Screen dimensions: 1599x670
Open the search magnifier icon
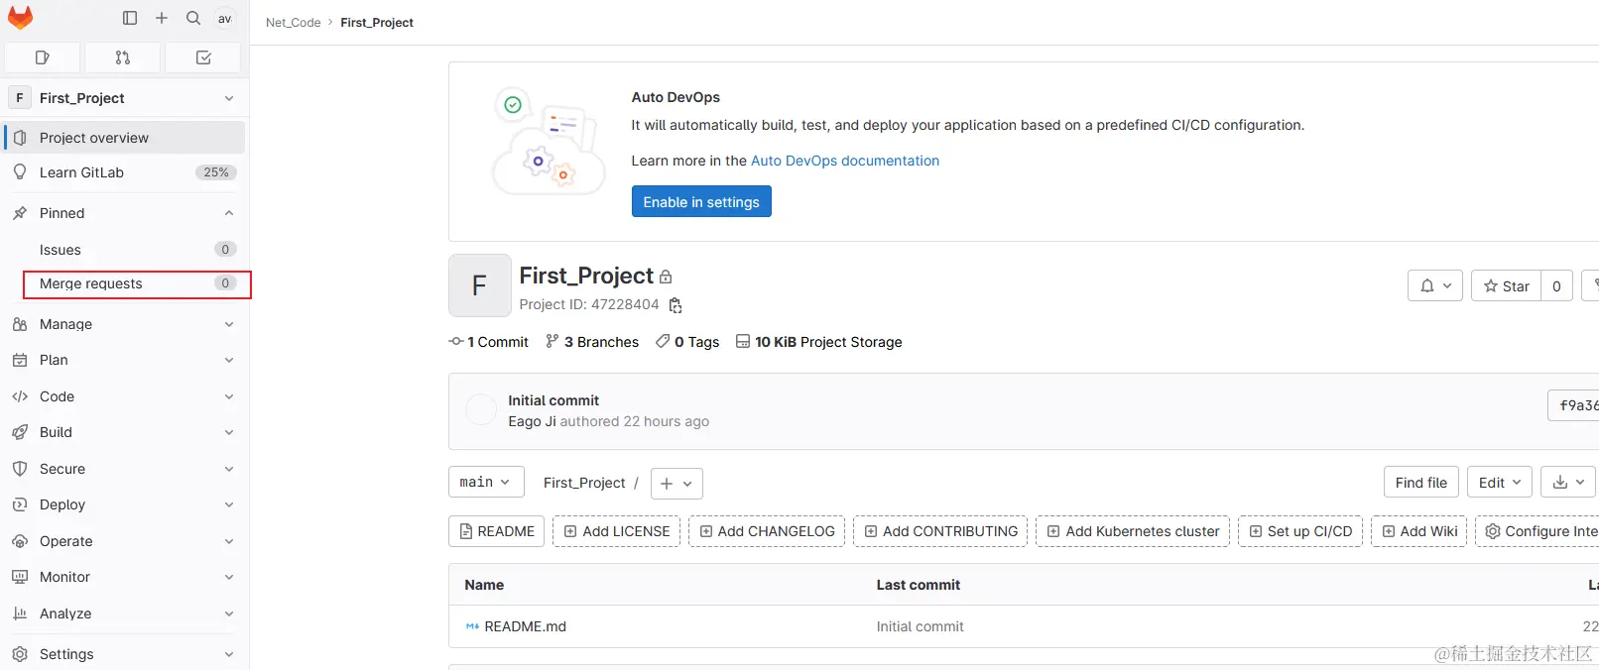193,18
